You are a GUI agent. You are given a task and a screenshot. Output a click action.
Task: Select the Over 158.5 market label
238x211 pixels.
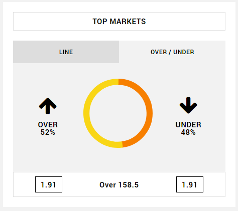119,185
